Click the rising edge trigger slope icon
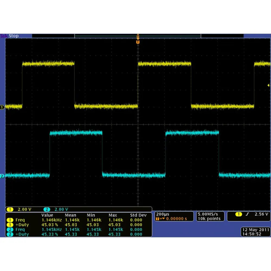 pyautogui.click(x=247, y=214)
